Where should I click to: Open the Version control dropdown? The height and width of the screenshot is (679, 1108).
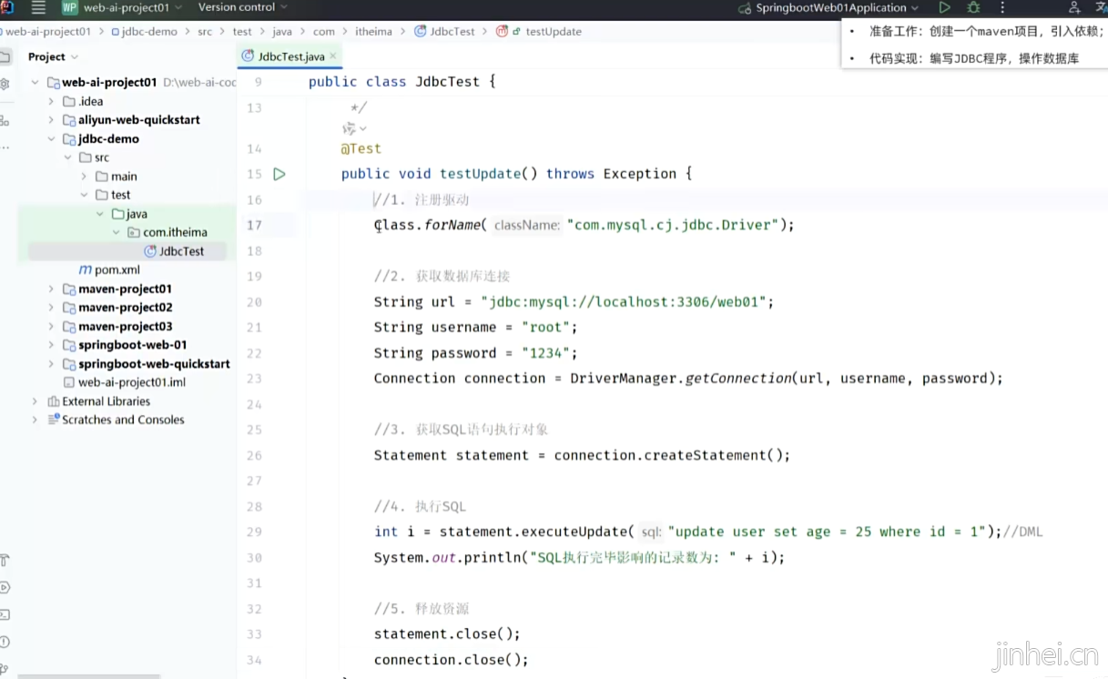point(243,7)
